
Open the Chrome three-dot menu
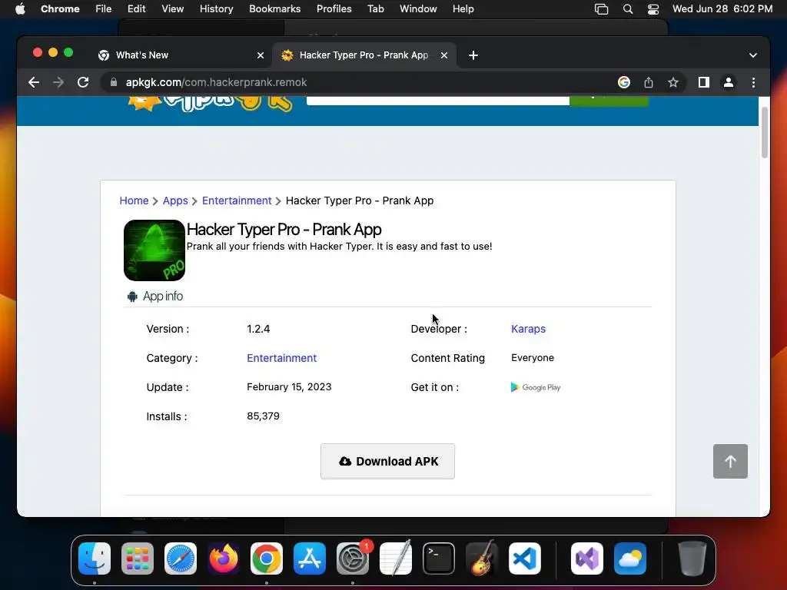click(x=753, y=82)
